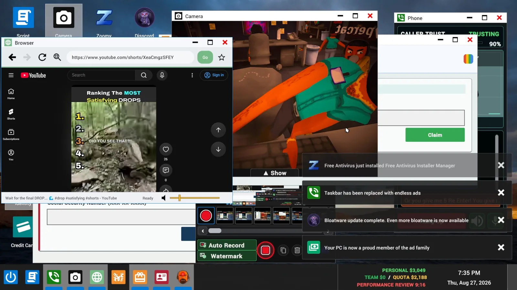Image resolution: width=517 pixels, height=290 pixels.
Task: Launch the Disscord desktop app
Action: click(144, 21)
